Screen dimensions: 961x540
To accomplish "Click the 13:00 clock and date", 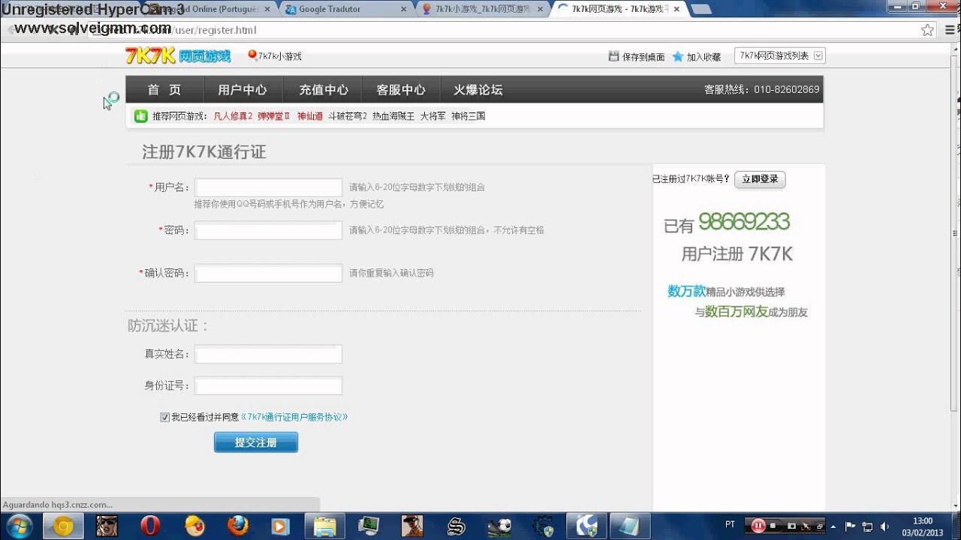I will pyautogui.click(x=923, y=526).
